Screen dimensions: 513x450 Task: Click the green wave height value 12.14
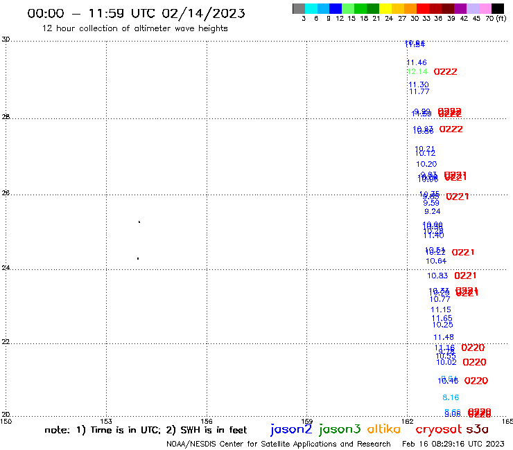[417, 71]
